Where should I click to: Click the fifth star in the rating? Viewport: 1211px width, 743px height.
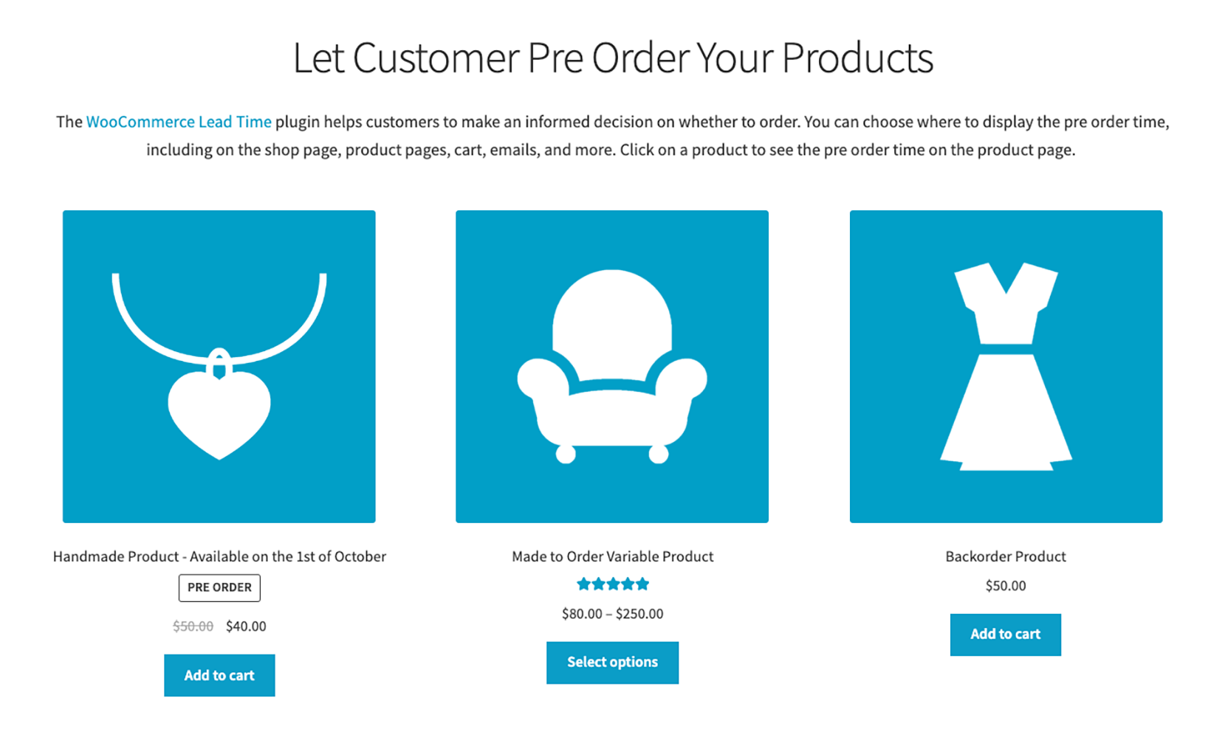point(642,584)
